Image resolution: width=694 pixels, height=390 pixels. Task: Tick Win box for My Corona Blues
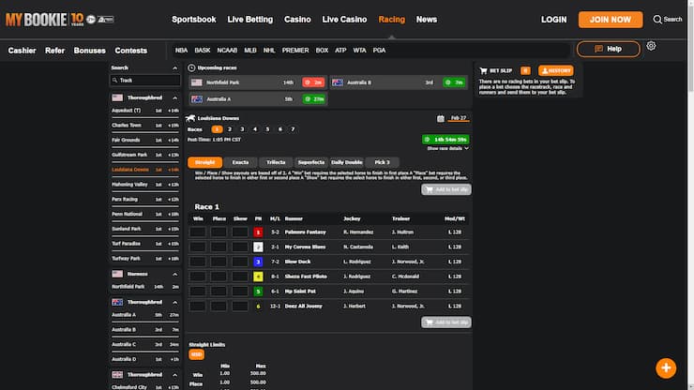tap(197, 247)
